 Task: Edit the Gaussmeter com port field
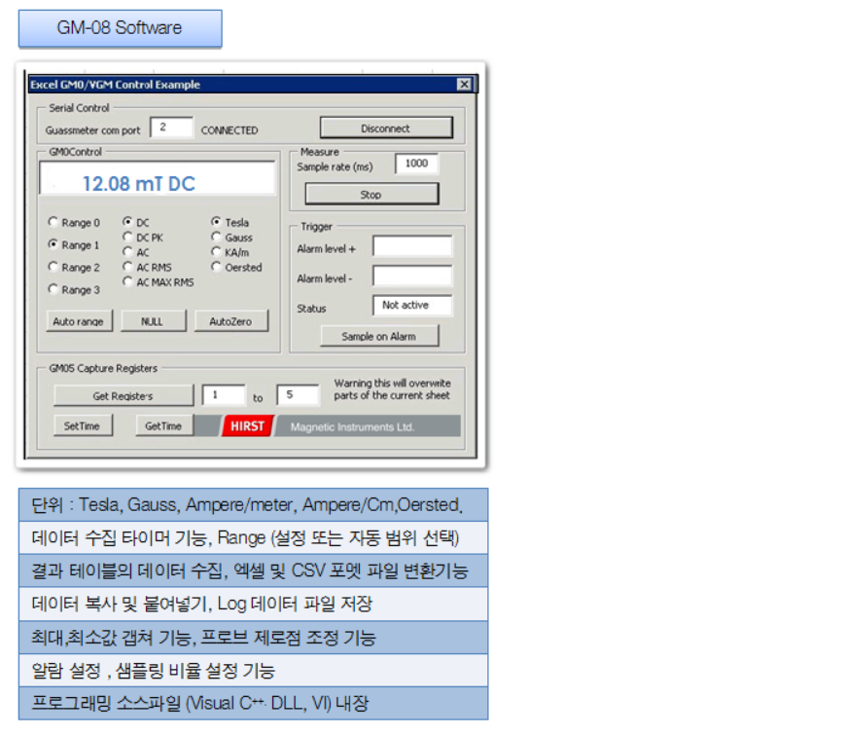pos(172,128)
